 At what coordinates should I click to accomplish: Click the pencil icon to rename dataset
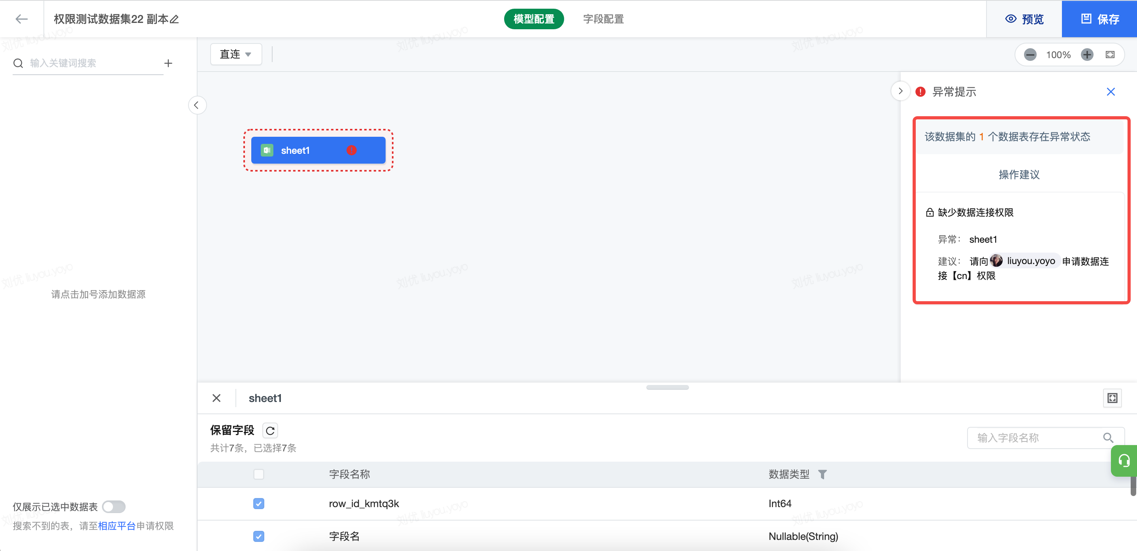click(x=175, y=19)
